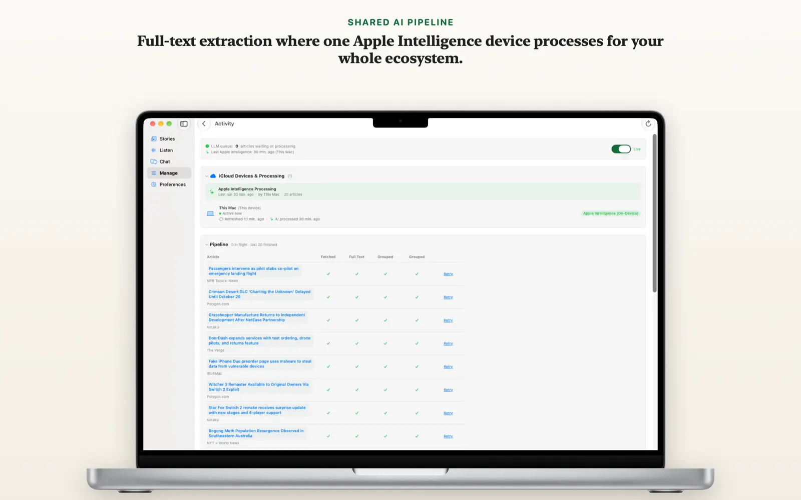The height and width of the screenshot is (500, 801).
Task: Refresh the Activity view
Action: coord(648,123)
